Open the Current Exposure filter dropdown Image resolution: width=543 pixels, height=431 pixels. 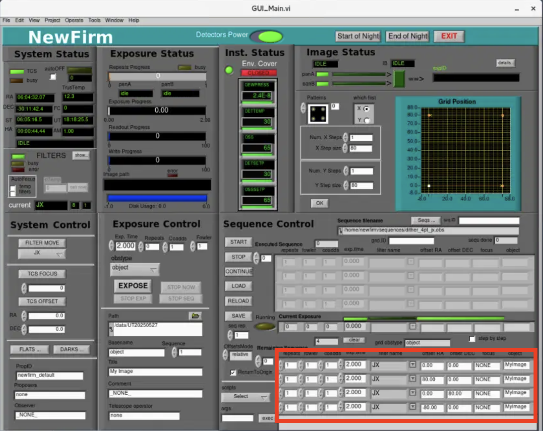(413, 326)
